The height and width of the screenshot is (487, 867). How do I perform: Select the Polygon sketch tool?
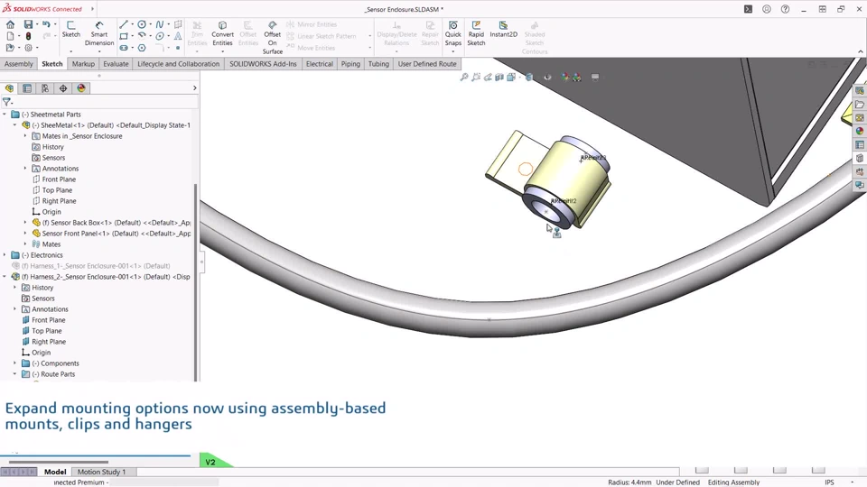click(x=142, y=48)
